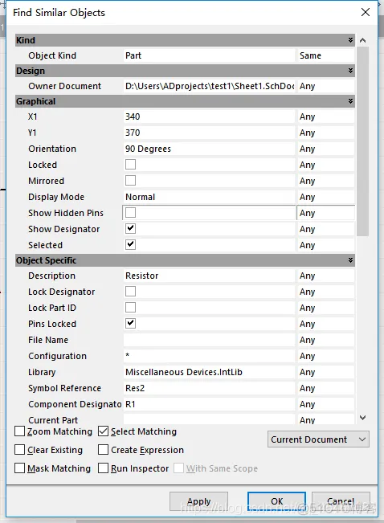Image resolution: width=384 pixels, height=523 pixels.
Task: Click the Symbol Reference value Res2
Action: [x=209, y=388]
